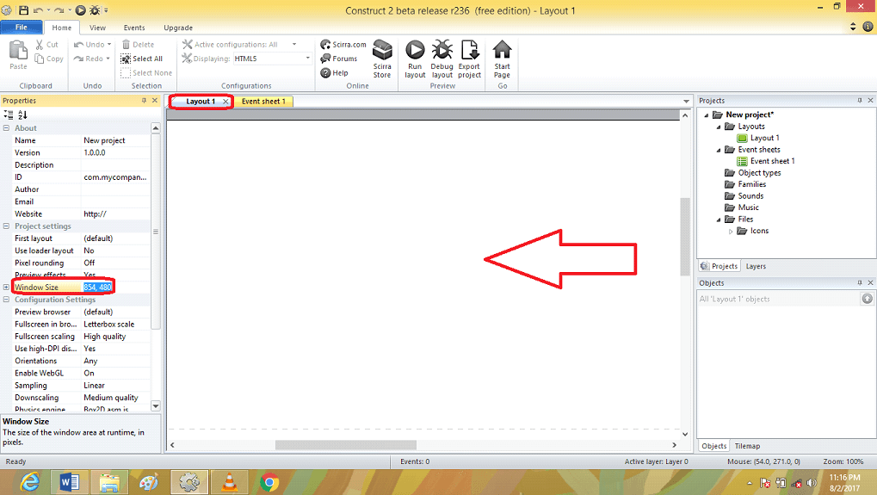Click the Run layout button
Viewport: 877px width, 495px height.
[415, 59]
